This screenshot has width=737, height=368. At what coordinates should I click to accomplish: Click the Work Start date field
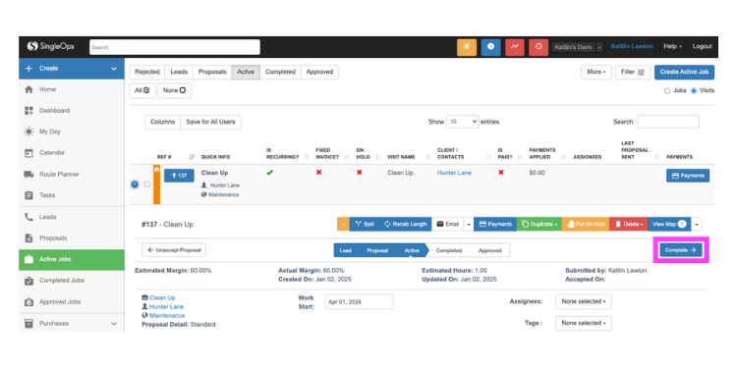coord(359,302)
